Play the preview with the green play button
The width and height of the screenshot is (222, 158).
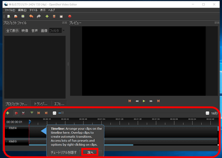144,101
